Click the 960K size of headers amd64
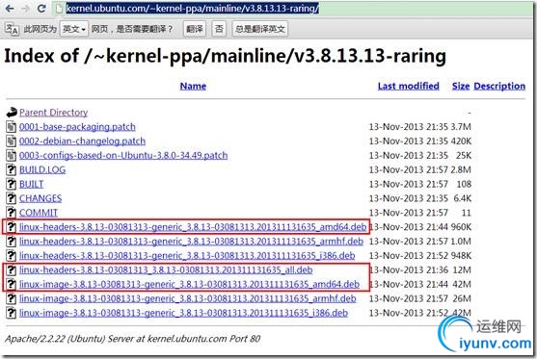537x359 pixels. (461, 227)
